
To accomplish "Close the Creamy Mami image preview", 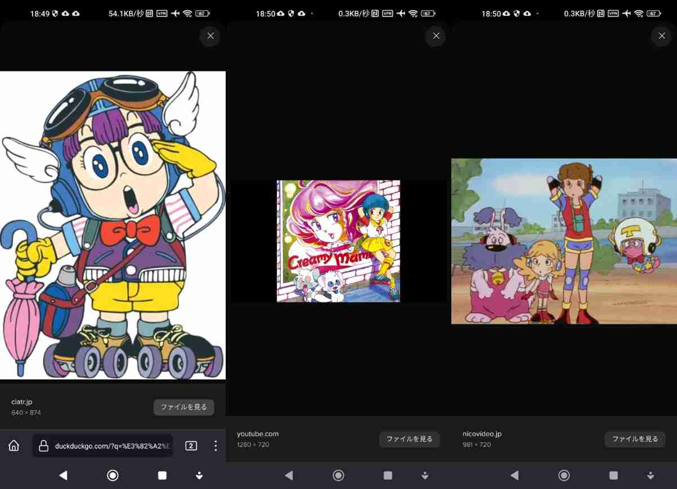I will (436, 36).
